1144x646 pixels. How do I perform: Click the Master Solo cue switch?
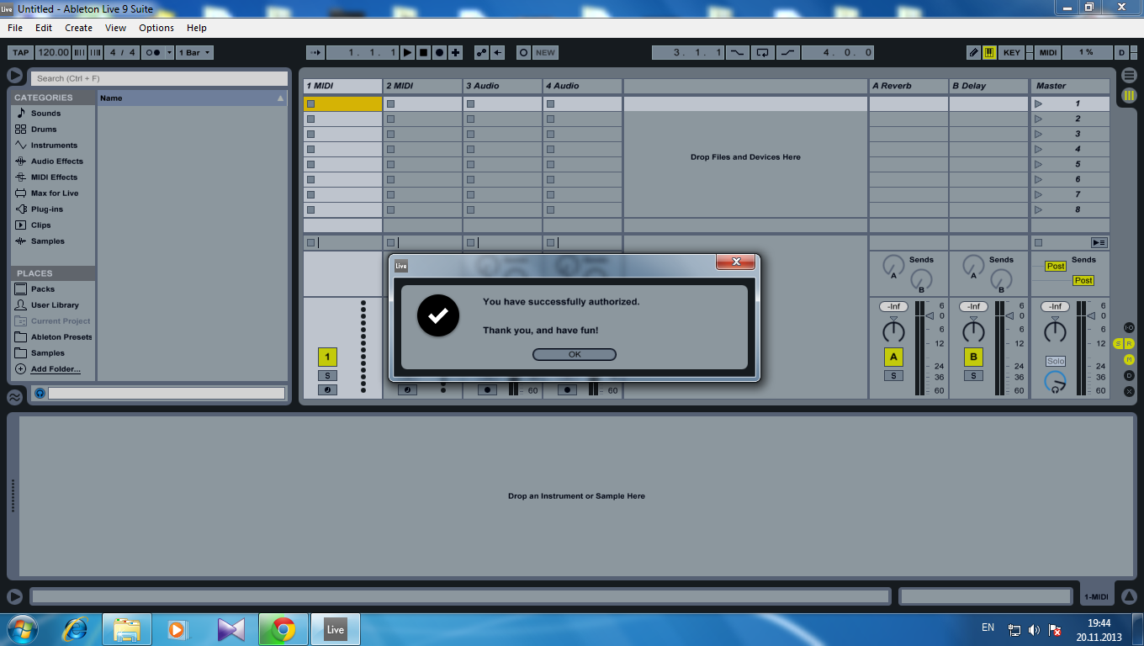1055,361
